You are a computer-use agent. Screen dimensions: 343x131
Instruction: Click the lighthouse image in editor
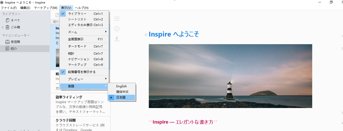[230, 76]
